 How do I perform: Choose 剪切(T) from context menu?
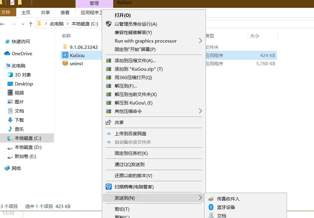coord(122,209)
